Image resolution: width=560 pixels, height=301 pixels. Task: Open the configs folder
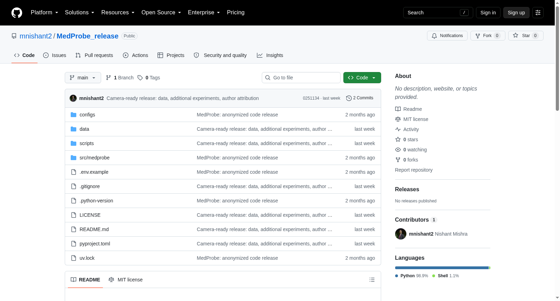87,115
